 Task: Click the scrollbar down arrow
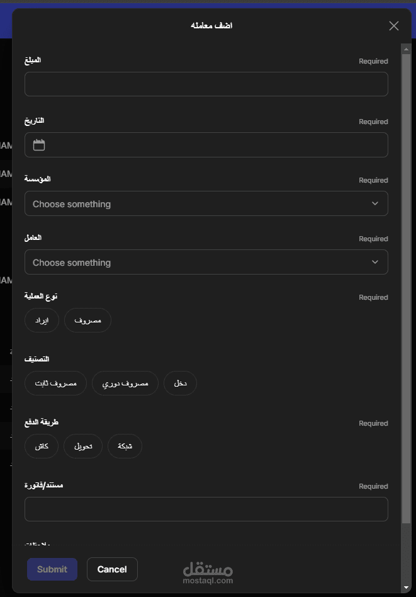tap(406, 588)
